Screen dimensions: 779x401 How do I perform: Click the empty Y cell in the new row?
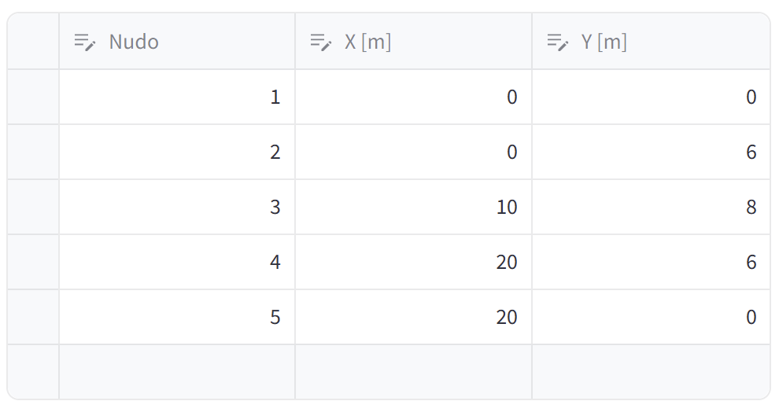tap(651, 372)
